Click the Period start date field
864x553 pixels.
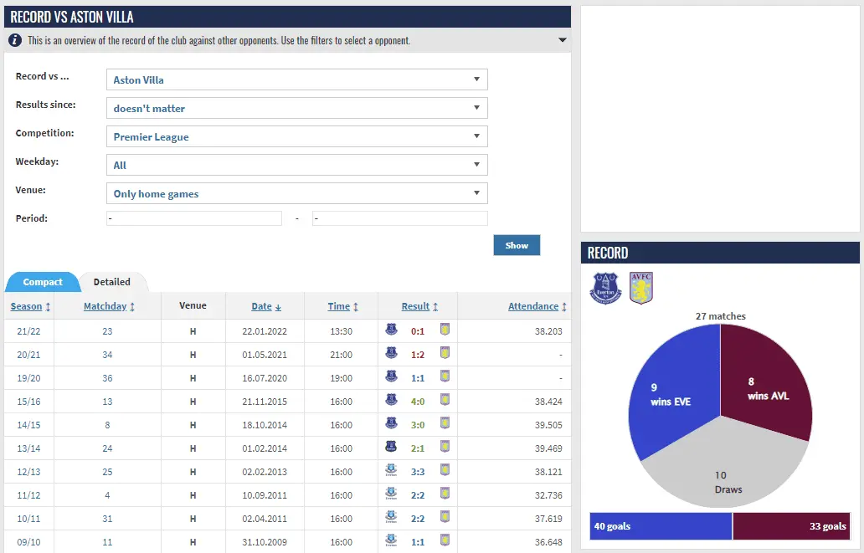194,218
